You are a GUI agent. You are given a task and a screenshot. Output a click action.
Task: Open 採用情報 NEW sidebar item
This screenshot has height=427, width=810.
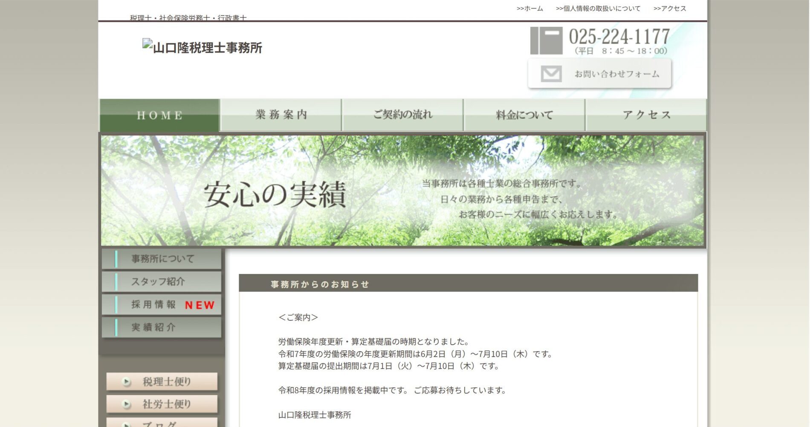(x=162, y=305)
